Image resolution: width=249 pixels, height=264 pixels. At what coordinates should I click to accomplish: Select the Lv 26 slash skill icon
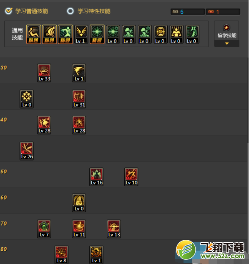(27, 151)
